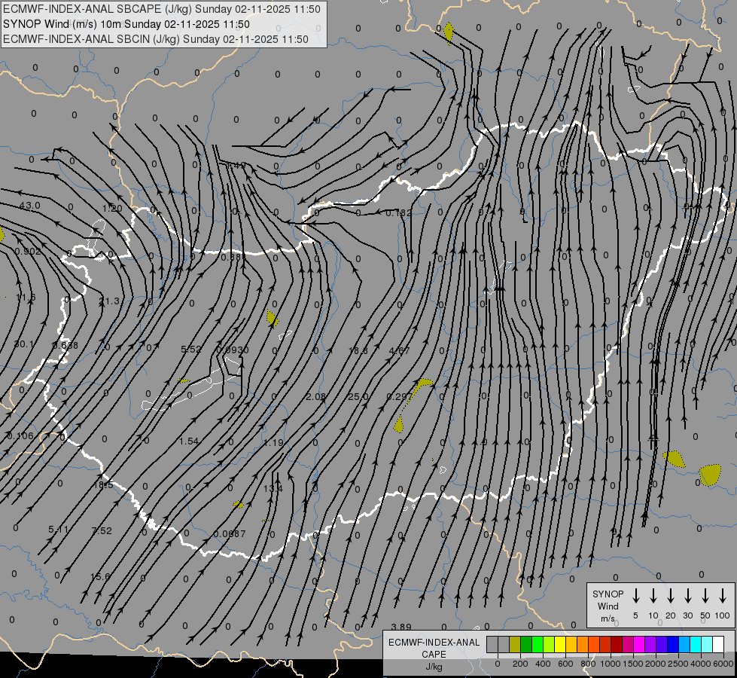This screenshot has width=737, height=678.
Task: Click the map value '0.638'
Action: tap(65, 345)
